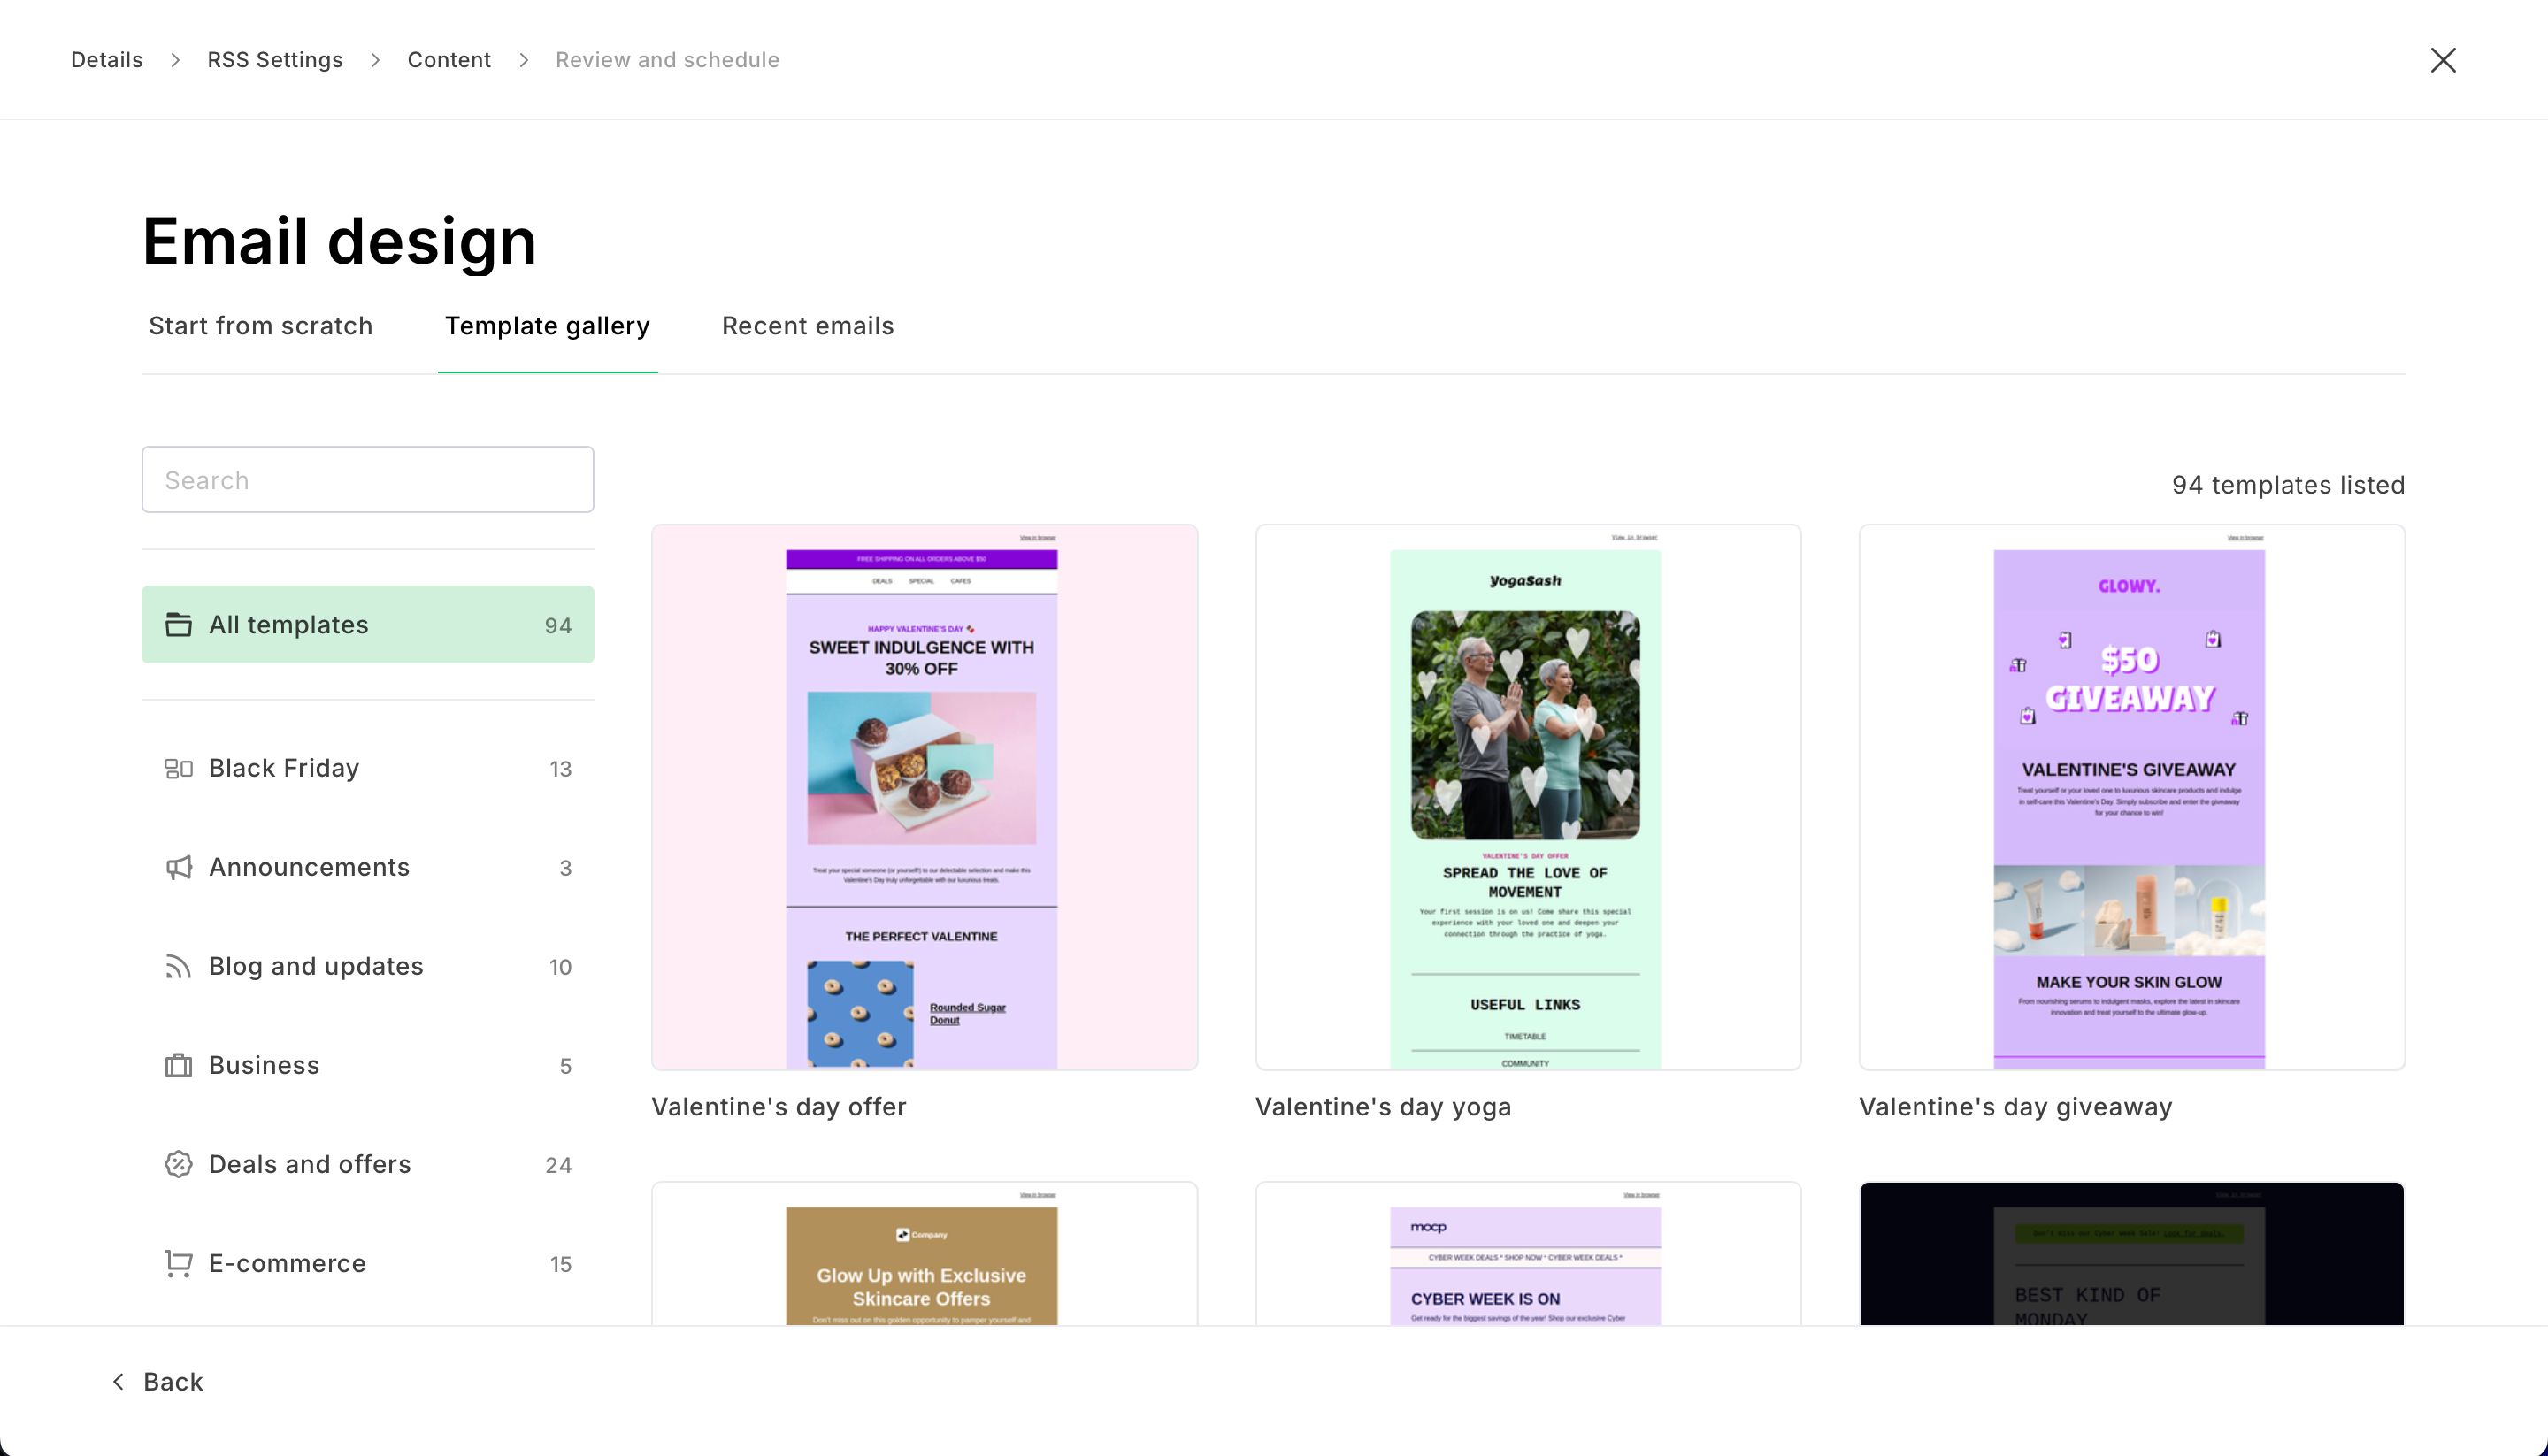Open the Glow Up Skincare Offers template
Image resolution: width=2548 pixels, height=1456 pixels.
tap(924, 1254)
